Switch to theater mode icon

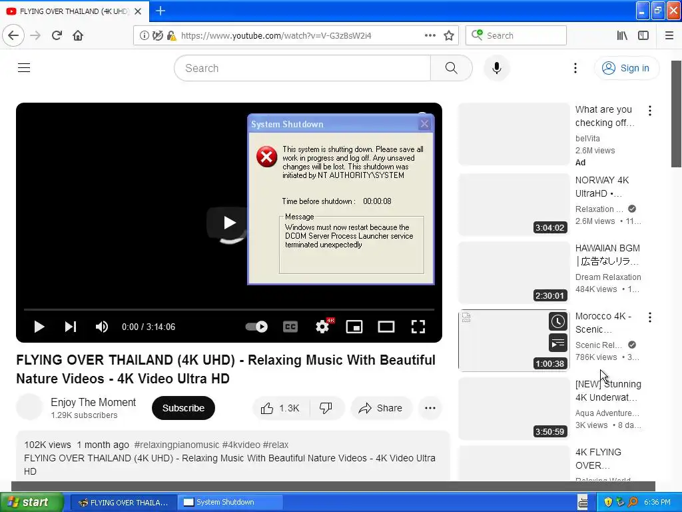[x=386, y=327]
